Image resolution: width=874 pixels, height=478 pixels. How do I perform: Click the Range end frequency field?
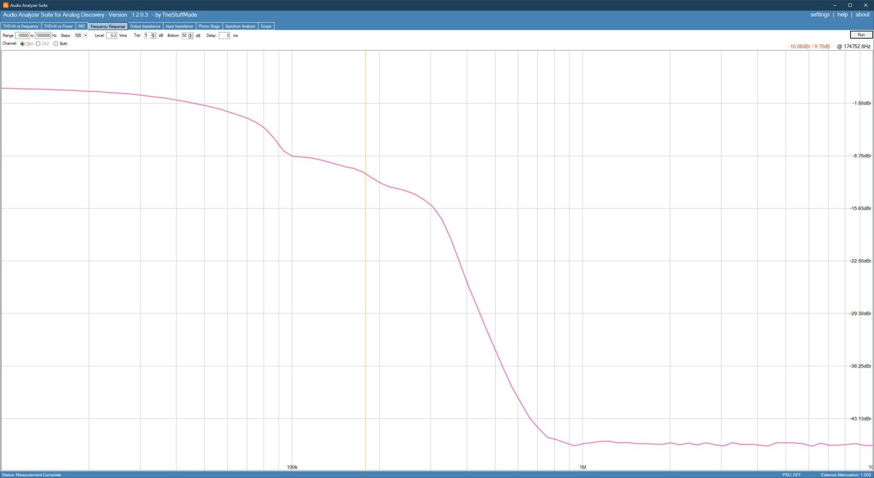coord(43,35)
